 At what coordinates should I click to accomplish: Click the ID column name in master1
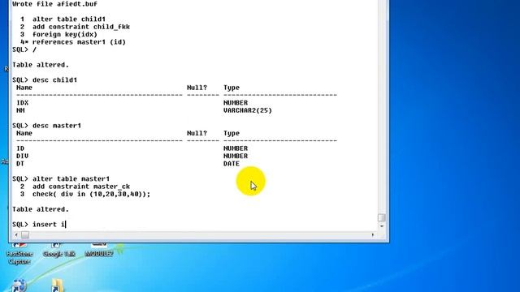point(20,148)
